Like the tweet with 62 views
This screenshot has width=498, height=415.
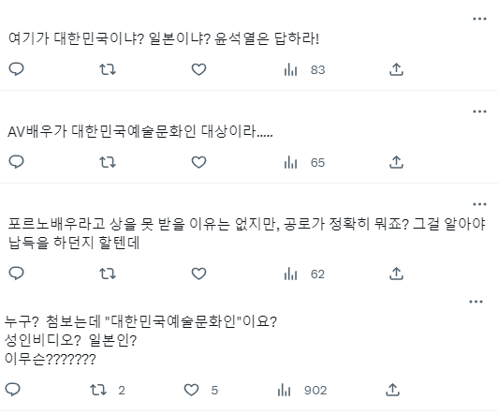tap(198, 274)
